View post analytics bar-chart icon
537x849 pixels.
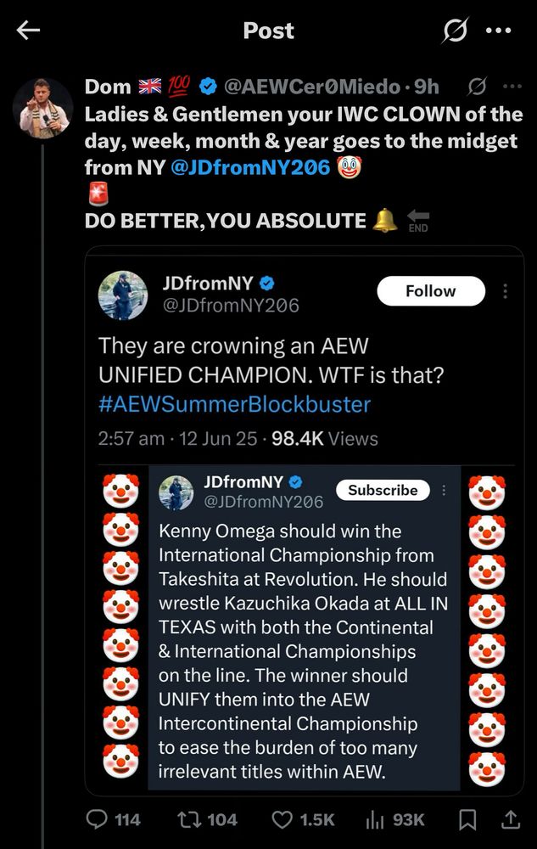pos(374,819)
